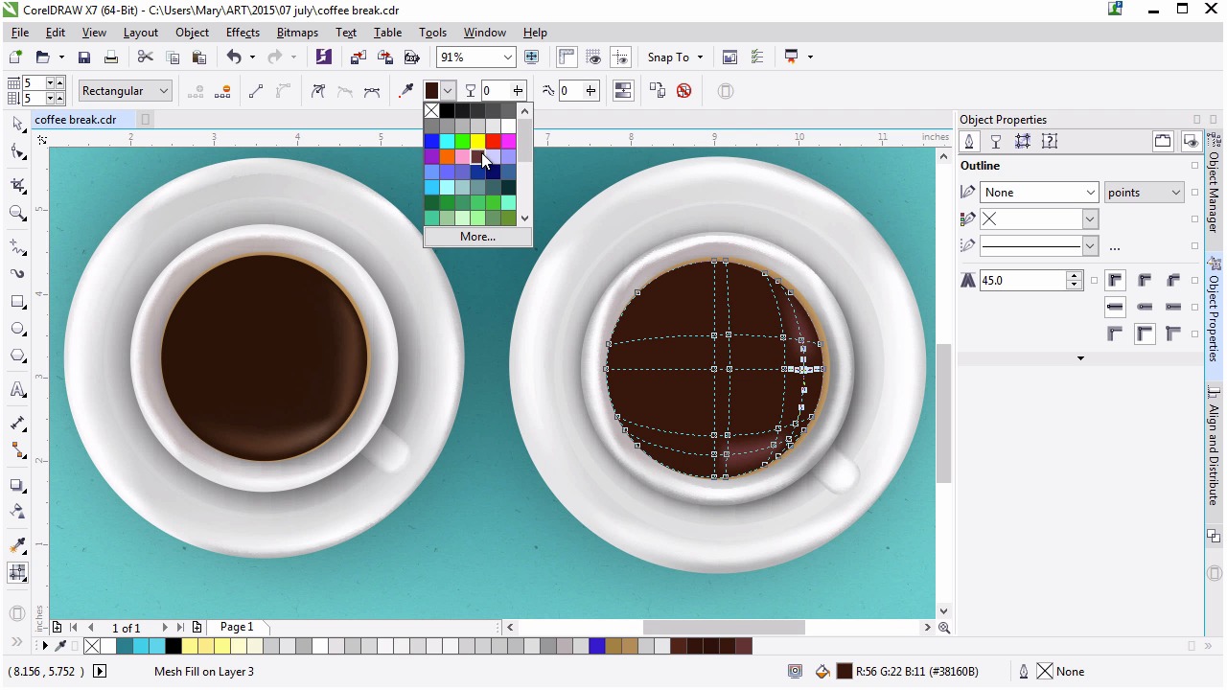The image size is (1227, 690).
Task: Click the More... button in color picker
Action: click(x=477, y=237)
